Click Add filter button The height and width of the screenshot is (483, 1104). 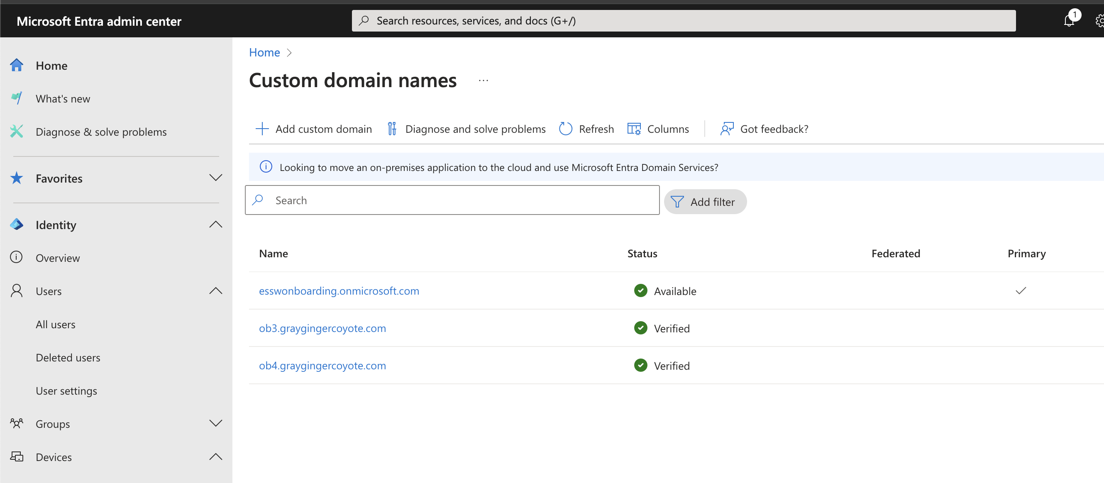[x=705, y=201]
